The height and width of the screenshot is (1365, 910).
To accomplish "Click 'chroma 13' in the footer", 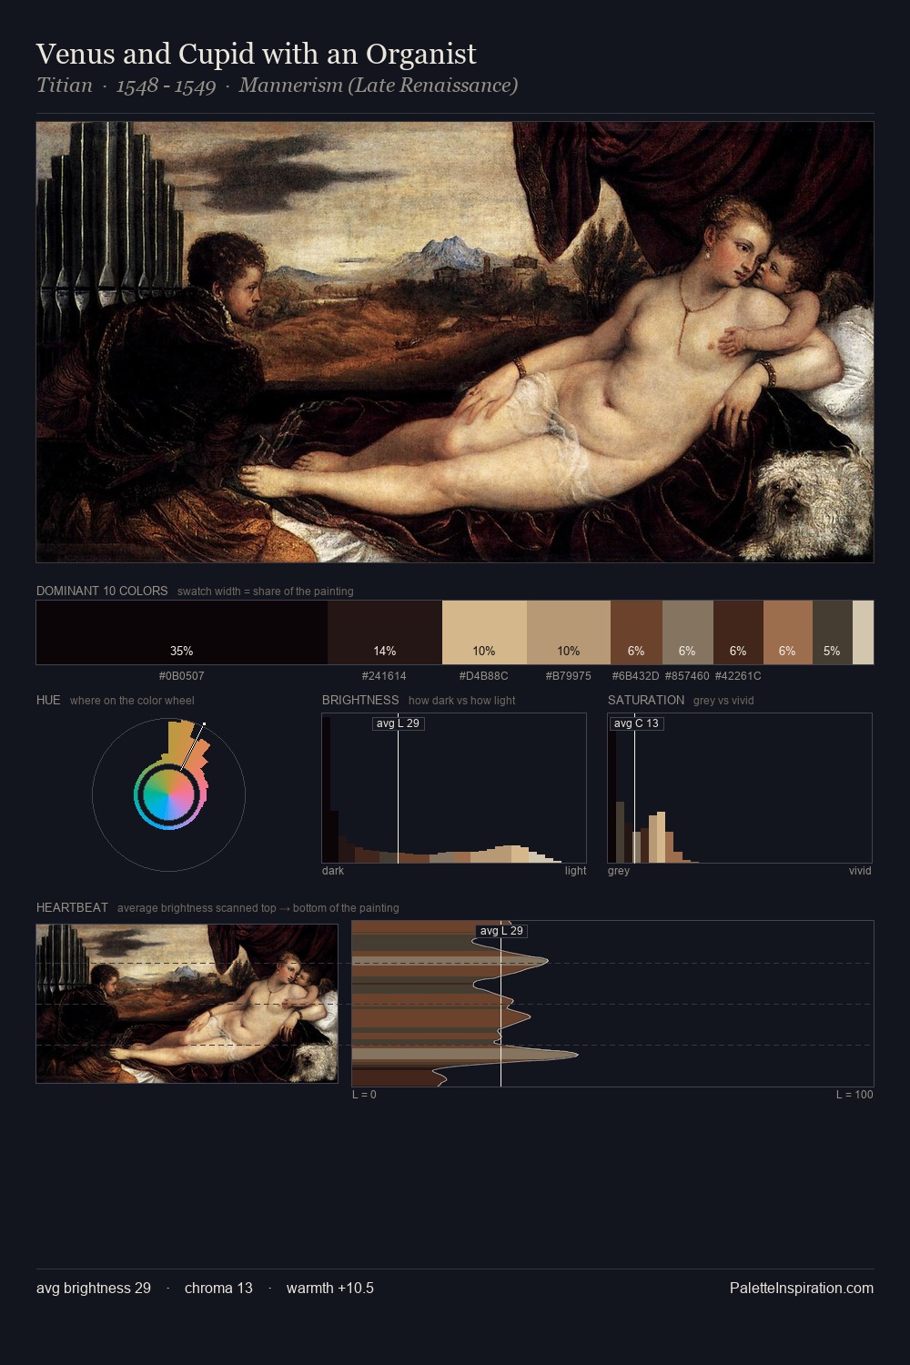I will 218,1289.
